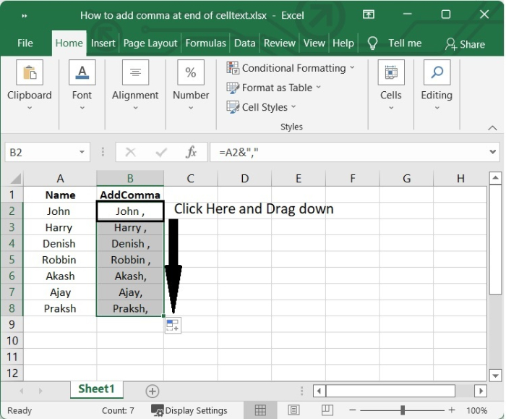Add a new sheet with plus icon
Image resolution: width=506 pixels, height=419 pixels.
click(152, 391)
